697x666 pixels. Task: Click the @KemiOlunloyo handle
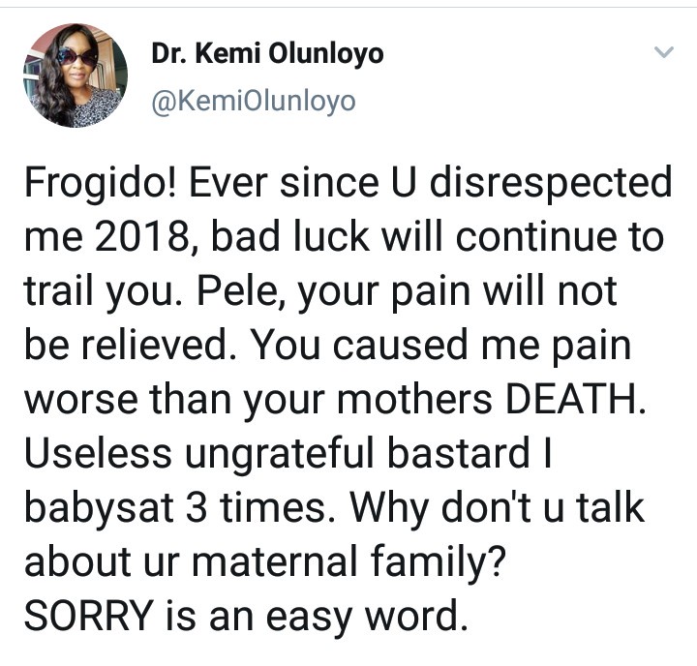254,100
